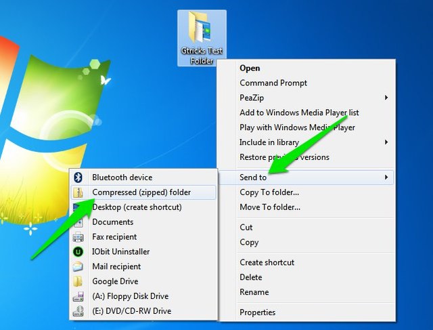Select Cut from the context menu

[x=307, y=228]
